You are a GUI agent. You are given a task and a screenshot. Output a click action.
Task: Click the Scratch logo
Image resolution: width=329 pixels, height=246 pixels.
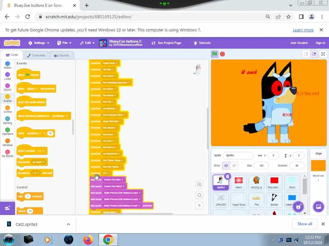12,43
